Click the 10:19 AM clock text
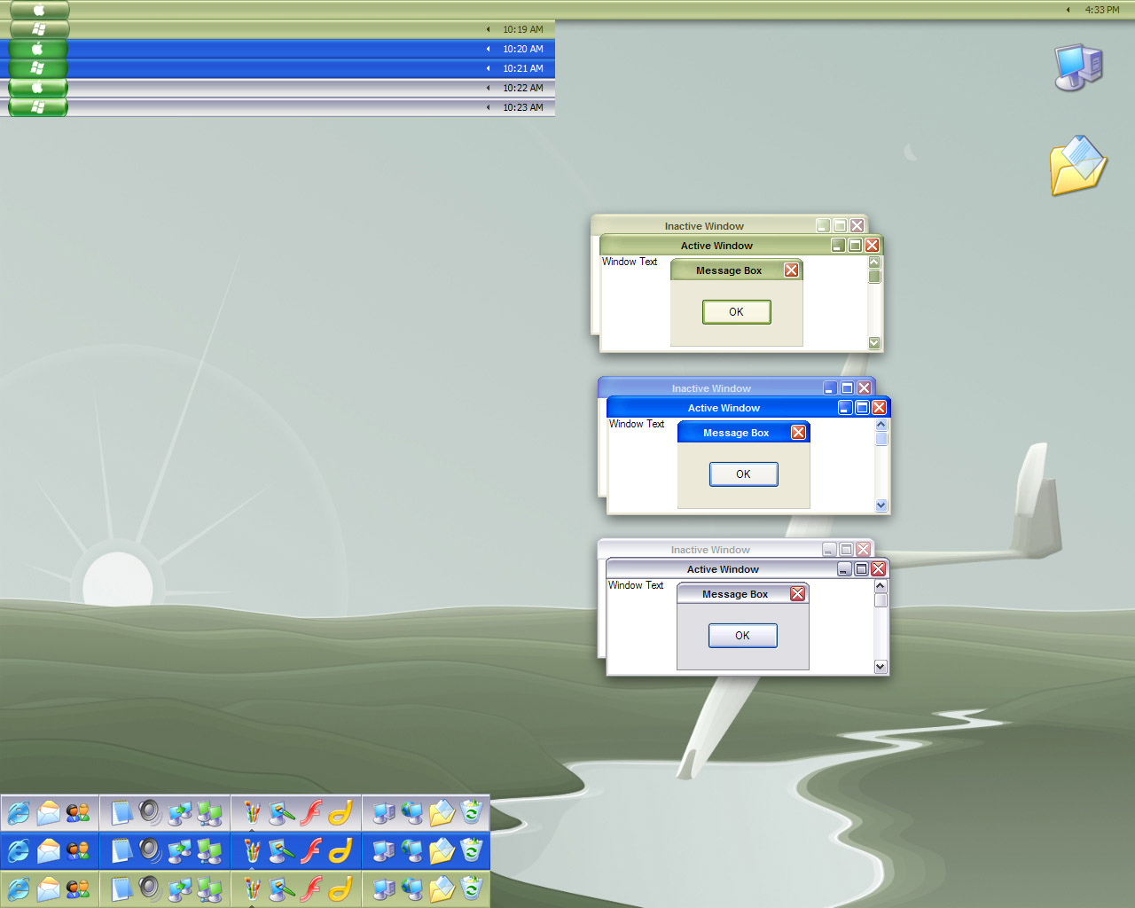 coord(523,29)
